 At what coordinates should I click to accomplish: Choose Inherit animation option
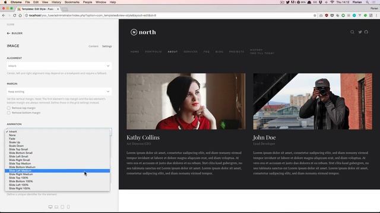click(x=57, y=131)
